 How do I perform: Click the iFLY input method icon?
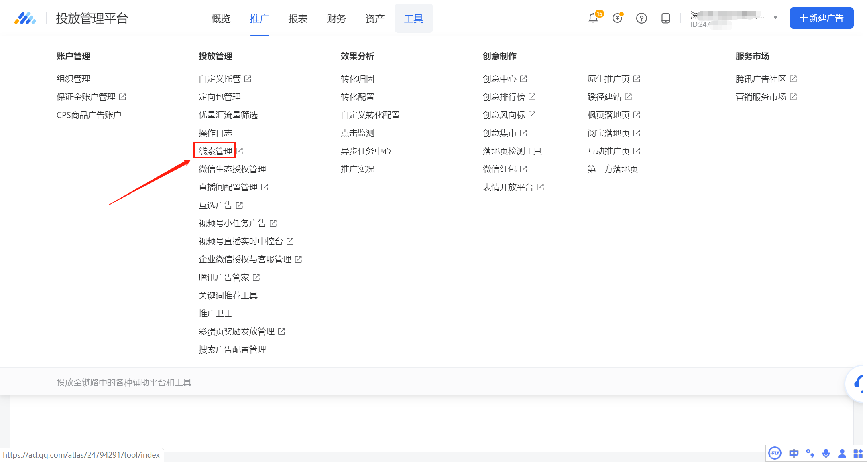tap(775, 453)
